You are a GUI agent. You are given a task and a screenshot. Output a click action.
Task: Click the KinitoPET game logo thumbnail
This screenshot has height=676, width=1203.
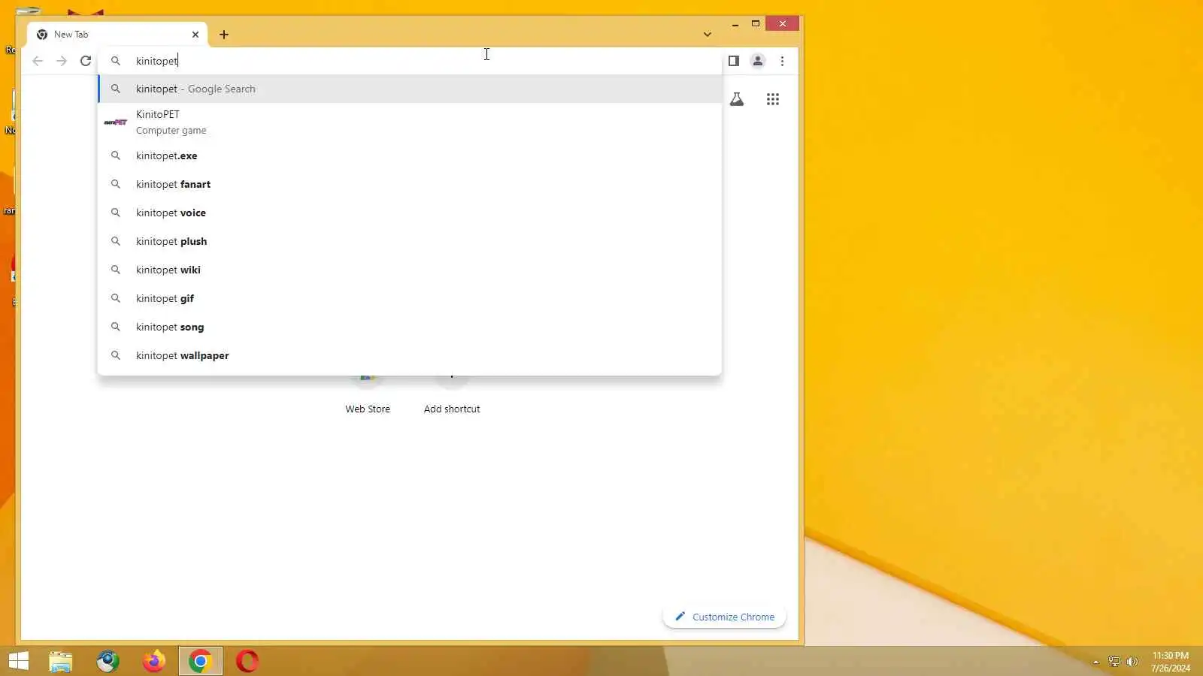pyautogui.click(x=116, y=122)
